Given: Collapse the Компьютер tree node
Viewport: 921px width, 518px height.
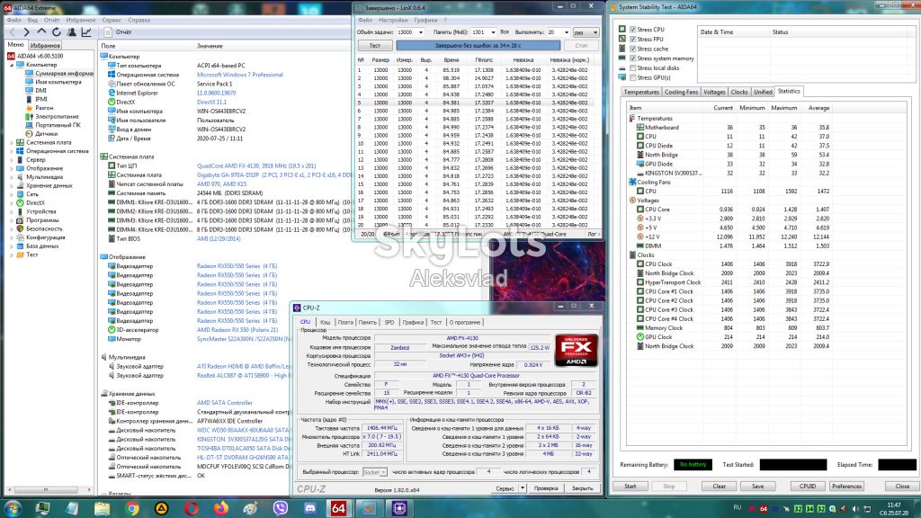Looking at the screenshot, I should pyautogui.click(x=12, y=65).
